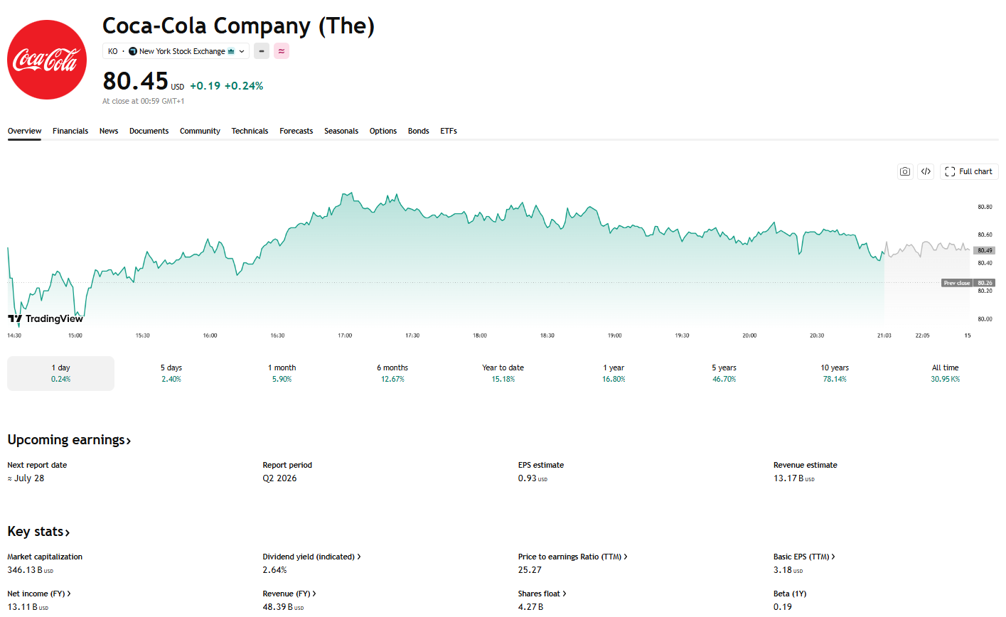
Task: Open the ETFs tab
Action: click(x=449, y=131)
